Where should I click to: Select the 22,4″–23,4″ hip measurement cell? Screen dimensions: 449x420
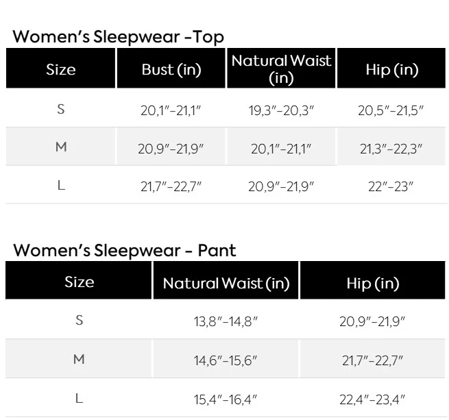click(x=372, y=399)
